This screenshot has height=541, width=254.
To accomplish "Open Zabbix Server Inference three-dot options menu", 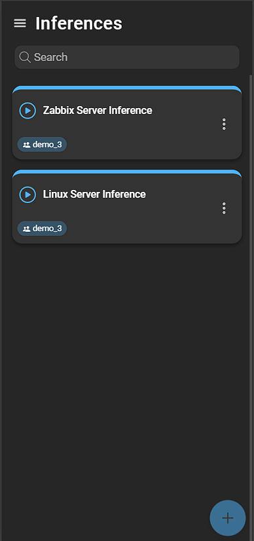I will pyautogui.click(x=224, y=124).
